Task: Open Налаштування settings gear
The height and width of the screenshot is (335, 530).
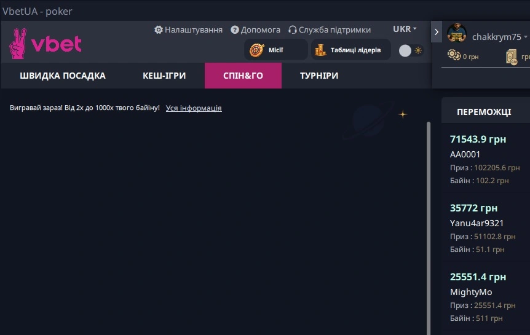Action: [x=159, y=30]
